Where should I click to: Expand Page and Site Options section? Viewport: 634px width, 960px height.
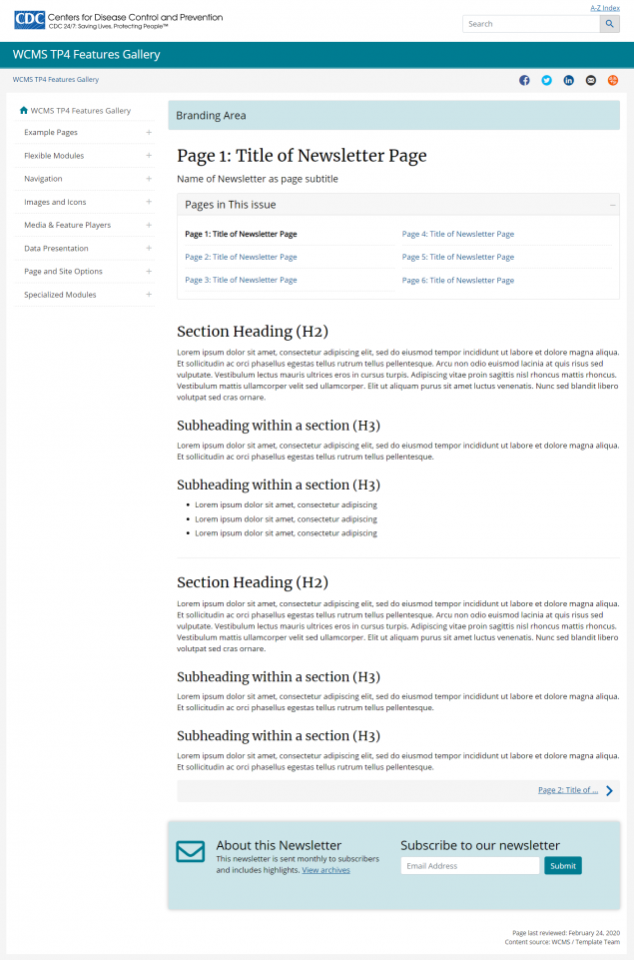point(149,272)
